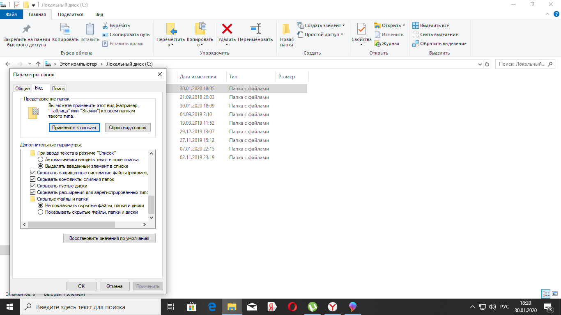The width and height of the screenshot is (561, 315).
Task: Select 'Показывать скрытые файлы, папки и диски'
Action: pyautogui.click(x=40, y=212)
